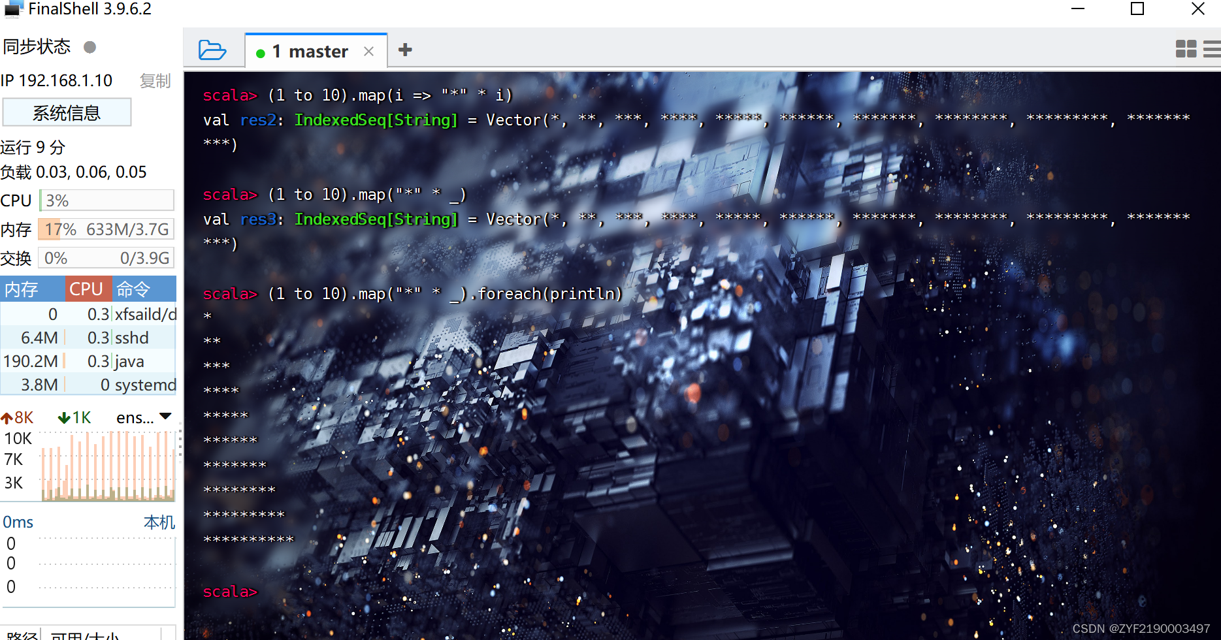Toggle the 同步状态 indicator dot
The height and width of the screenshot is (640, 1221).
coord(90,47)
